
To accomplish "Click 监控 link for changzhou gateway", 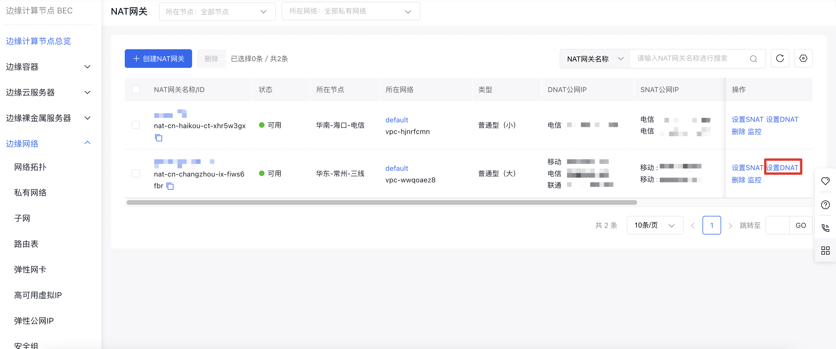I will 754,180.
